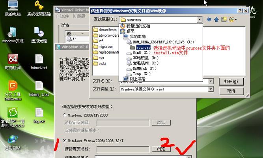Select 桌面 in location list

127,31
